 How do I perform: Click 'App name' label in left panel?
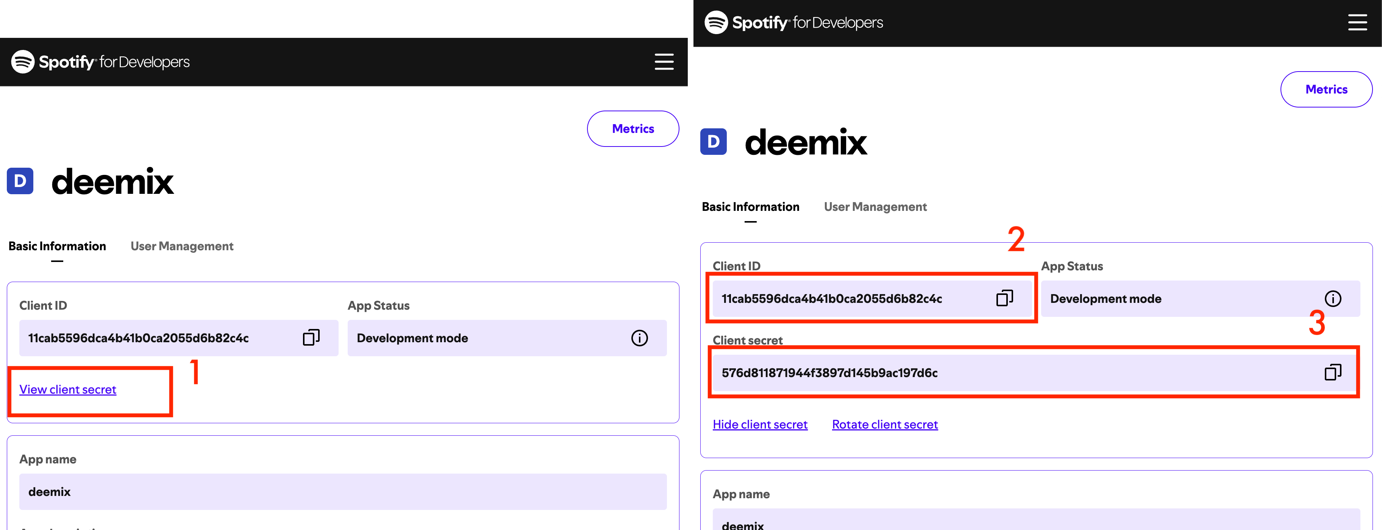coord(48,459)
